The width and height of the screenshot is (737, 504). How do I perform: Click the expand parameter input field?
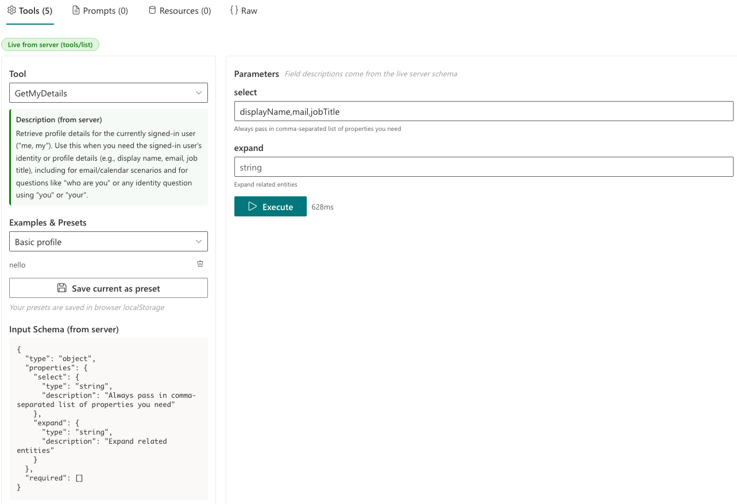pos(484,166)
